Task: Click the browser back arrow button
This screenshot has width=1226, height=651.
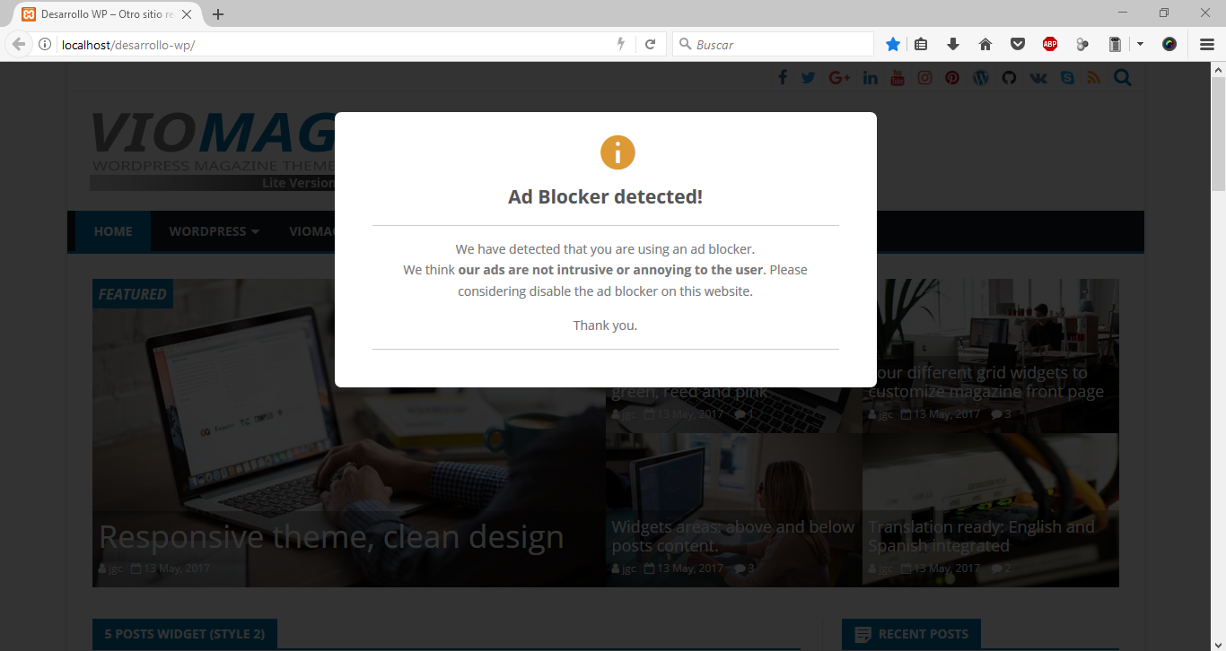Action: coord(19,44)
